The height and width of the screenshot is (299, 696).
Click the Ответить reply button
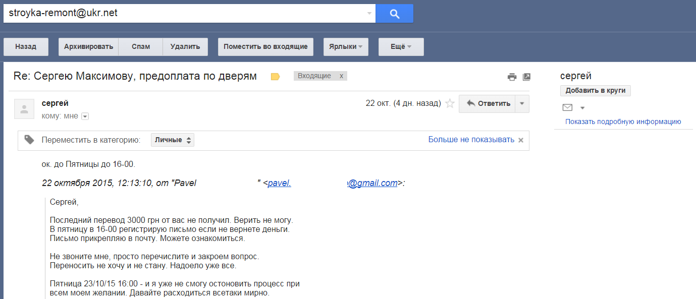[x=487, y=103]
